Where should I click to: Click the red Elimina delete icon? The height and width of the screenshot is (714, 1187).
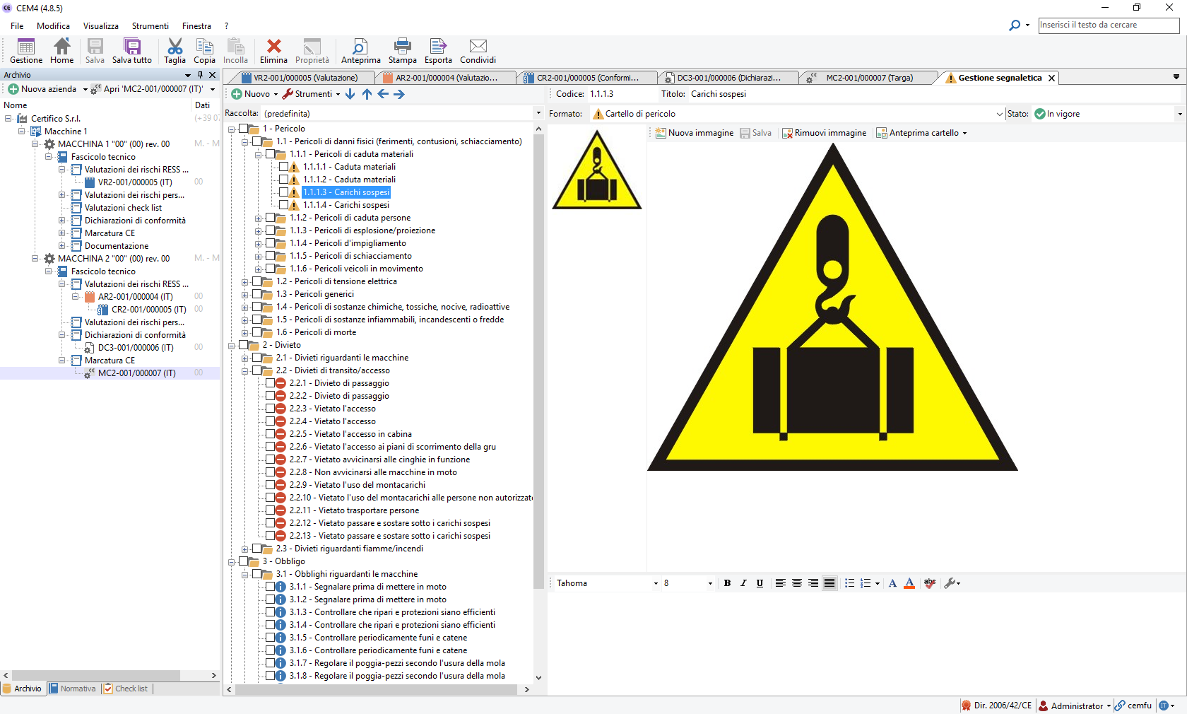pyautogui.click(x=273, y=47)
